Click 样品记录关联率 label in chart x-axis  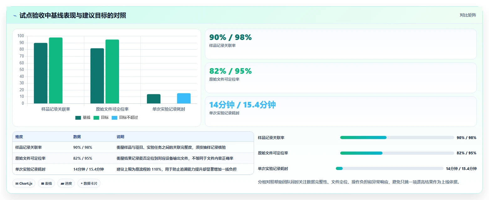(56, 109)
